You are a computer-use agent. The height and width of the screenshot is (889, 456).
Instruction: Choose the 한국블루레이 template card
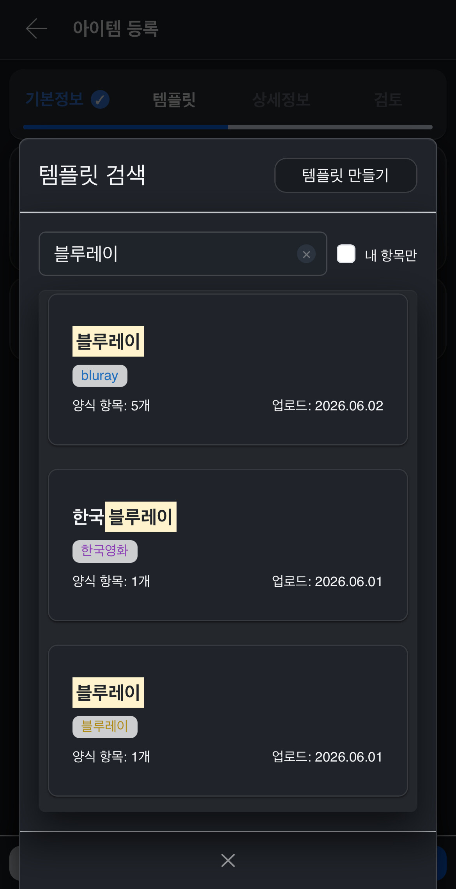pos(228,545)
